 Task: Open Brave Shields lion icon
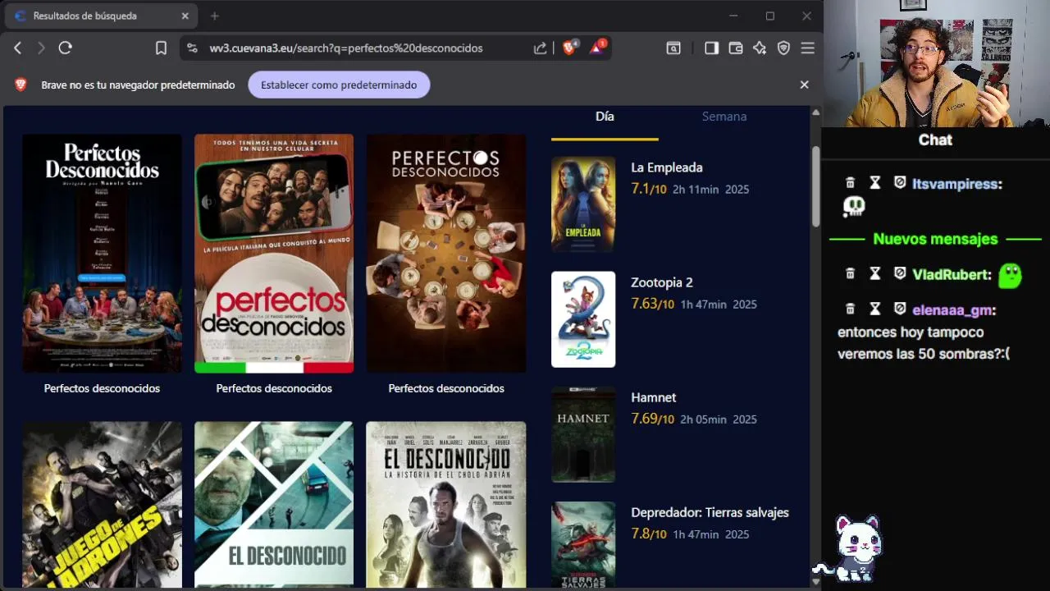pyautogui.click(x=569, y=47)
